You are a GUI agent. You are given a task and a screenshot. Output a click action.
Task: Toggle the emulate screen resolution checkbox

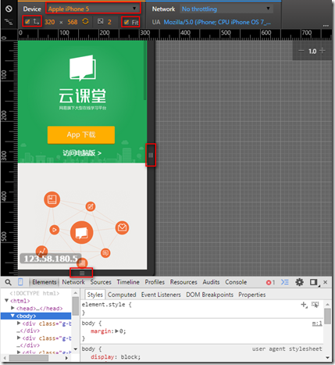(27, 22)
